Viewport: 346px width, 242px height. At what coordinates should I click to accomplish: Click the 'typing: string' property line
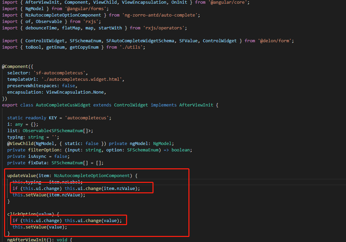point(33,137)
